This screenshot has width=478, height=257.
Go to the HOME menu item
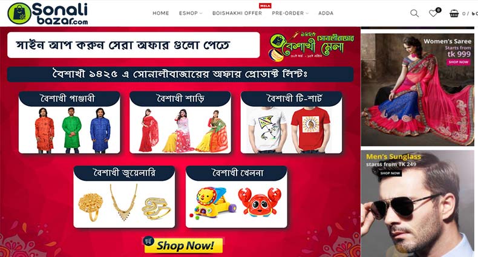(161, 13)
